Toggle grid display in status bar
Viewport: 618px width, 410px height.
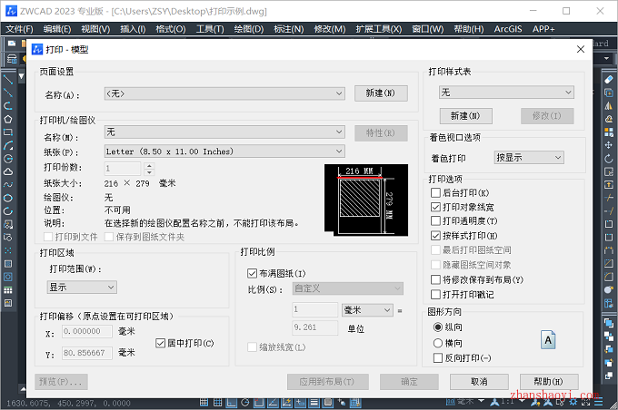(x=217, y=402)
